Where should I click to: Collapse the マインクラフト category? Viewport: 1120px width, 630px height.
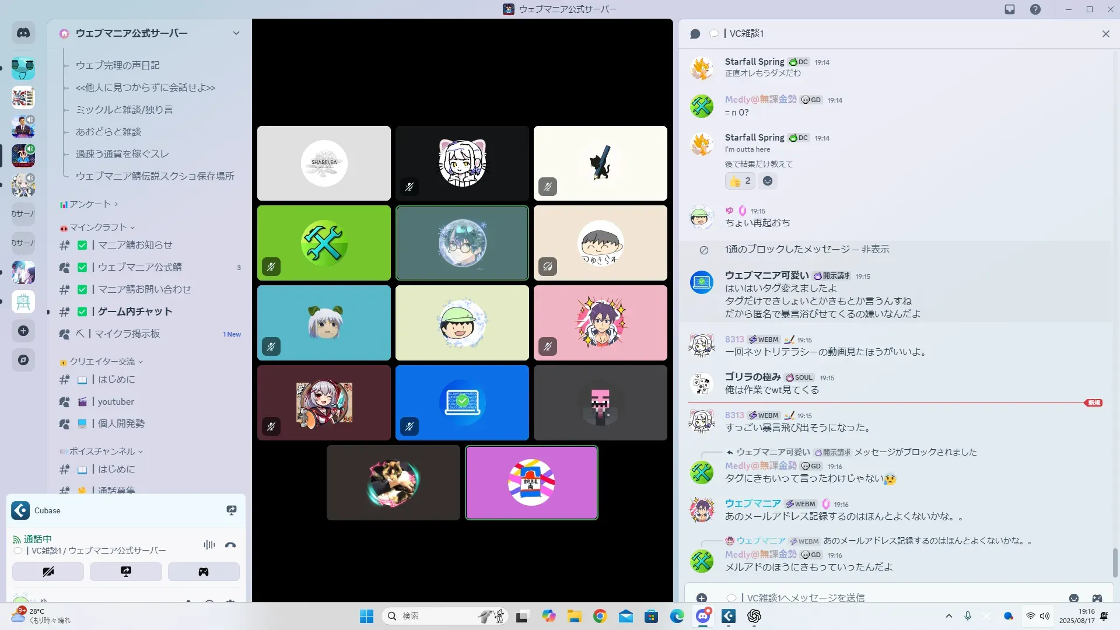pyautogui.click(x=98, y=228)
